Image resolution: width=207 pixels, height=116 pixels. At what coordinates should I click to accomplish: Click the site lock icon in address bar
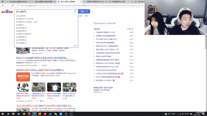pyautogui.click(x=18, y=5)
